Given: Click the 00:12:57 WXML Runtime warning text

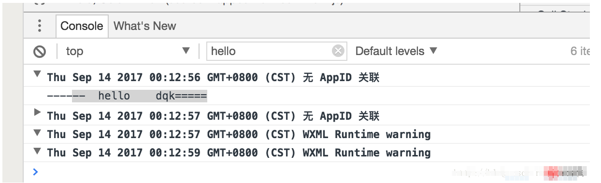Looking at the screenshot, I should 239,134.
